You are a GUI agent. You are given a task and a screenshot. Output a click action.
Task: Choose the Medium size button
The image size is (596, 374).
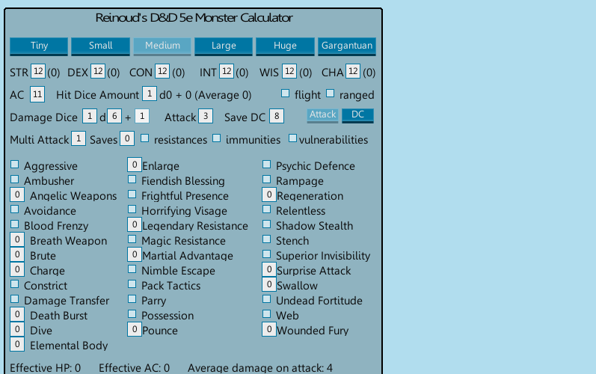coord(162,46)
